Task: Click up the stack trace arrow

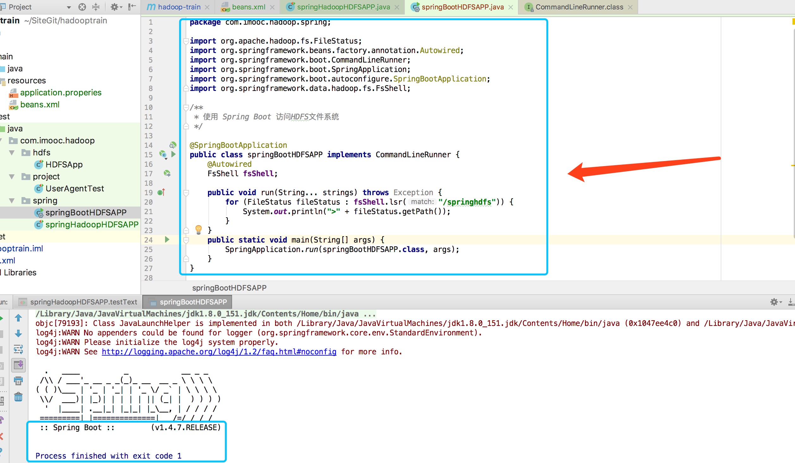Action: point(18,318)
